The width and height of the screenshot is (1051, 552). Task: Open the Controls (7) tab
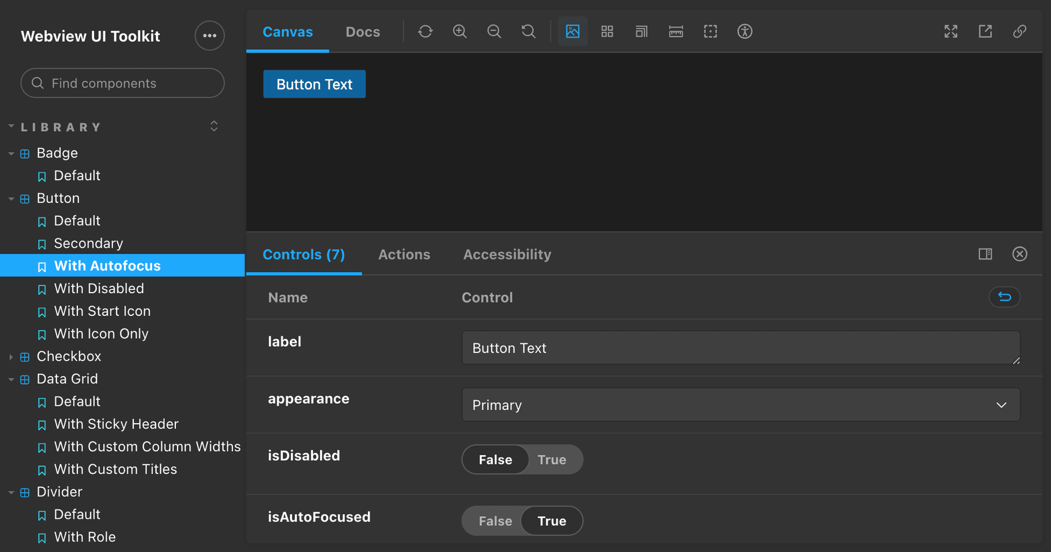[x=304, y=254]
